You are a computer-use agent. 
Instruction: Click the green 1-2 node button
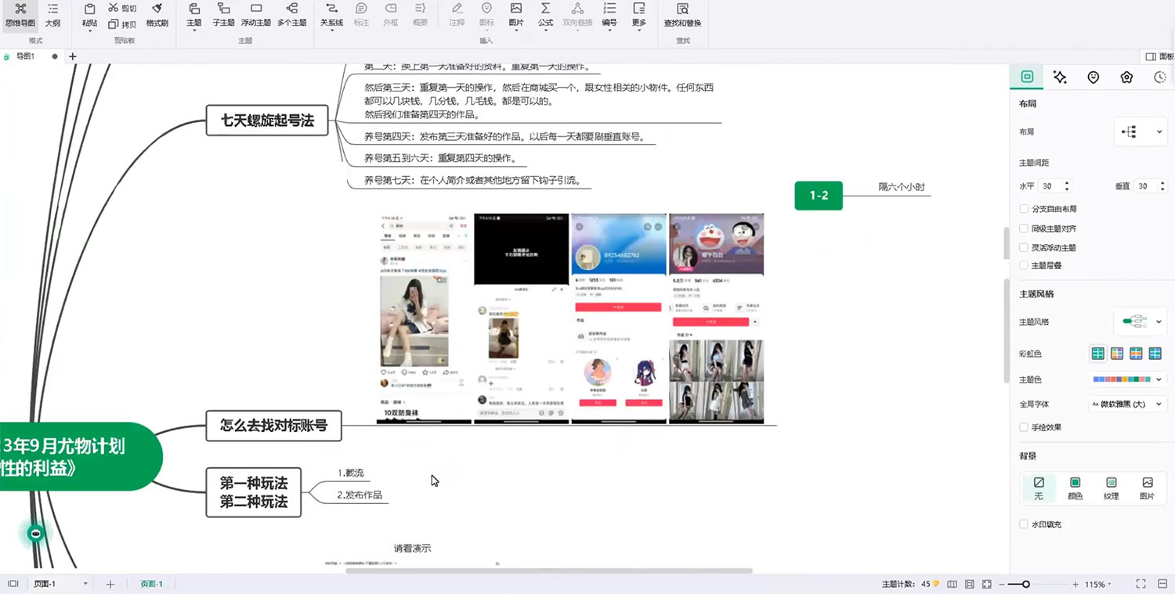[818, 196]
